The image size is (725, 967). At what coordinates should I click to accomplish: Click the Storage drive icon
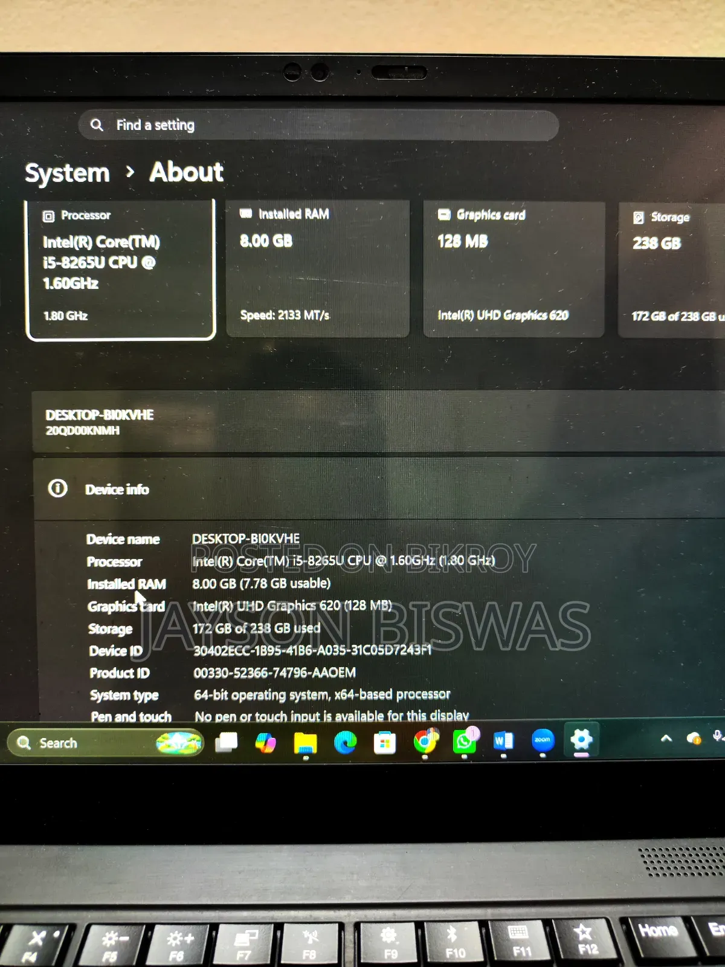tap(639, 218)
